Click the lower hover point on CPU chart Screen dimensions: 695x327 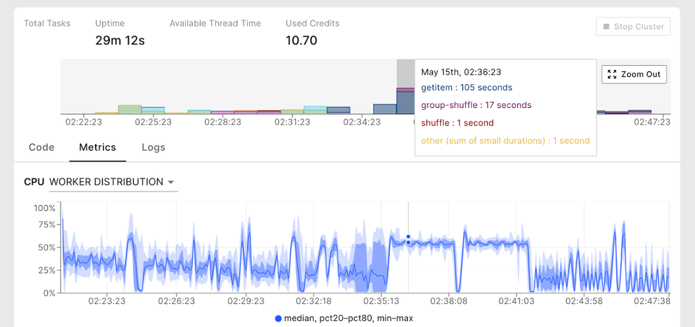(x=408, y=242)
